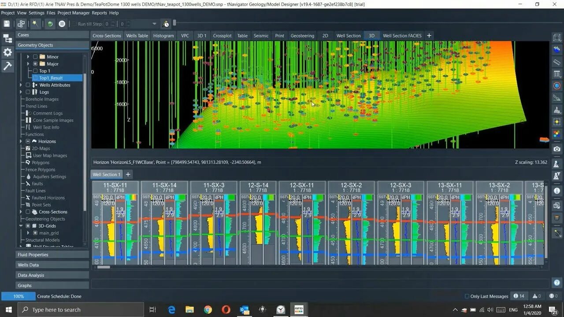
Task: Click the Stop calculation button icon
Action: coord(62,24)
